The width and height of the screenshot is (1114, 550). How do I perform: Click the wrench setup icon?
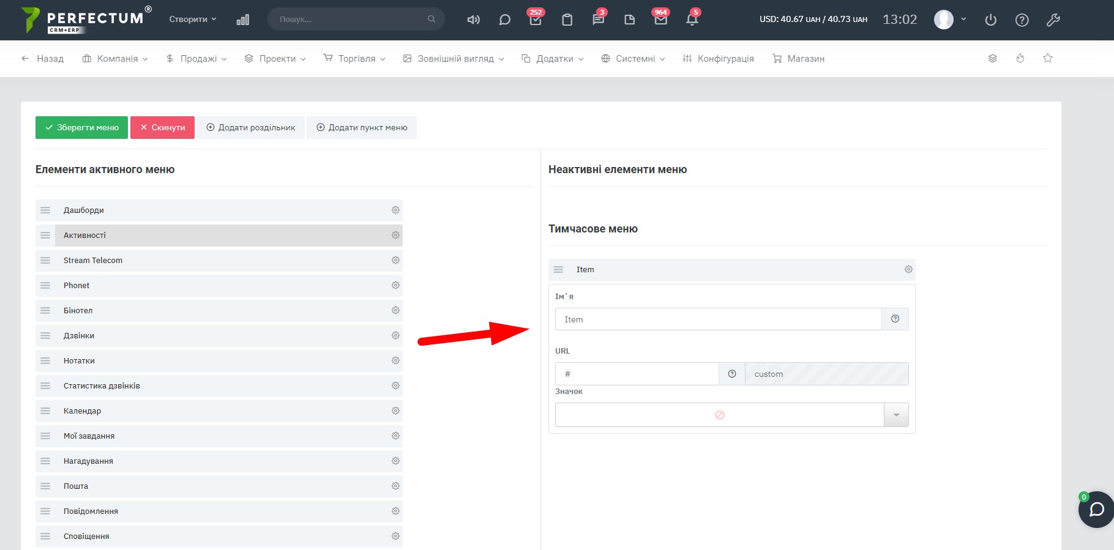tap(1053, 20)
